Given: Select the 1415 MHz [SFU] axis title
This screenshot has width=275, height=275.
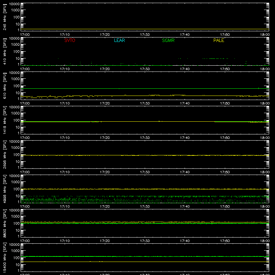Looking at the screenshot, I should (x=4, y=120).
